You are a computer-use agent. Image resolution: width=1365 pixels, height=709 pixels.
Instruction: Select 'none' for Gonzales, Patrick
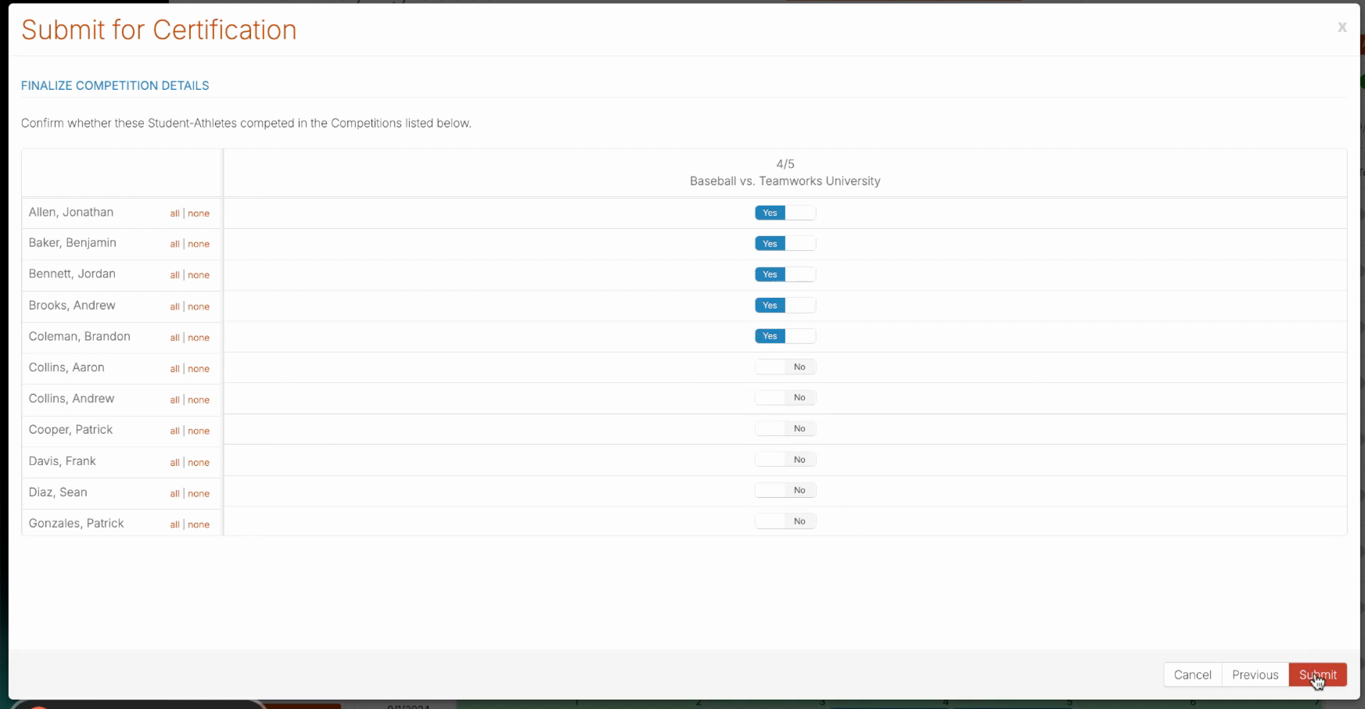199,525
